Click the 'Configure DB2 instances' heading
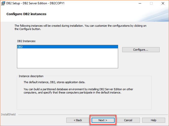The image size is (169, 126). [26, 14]
